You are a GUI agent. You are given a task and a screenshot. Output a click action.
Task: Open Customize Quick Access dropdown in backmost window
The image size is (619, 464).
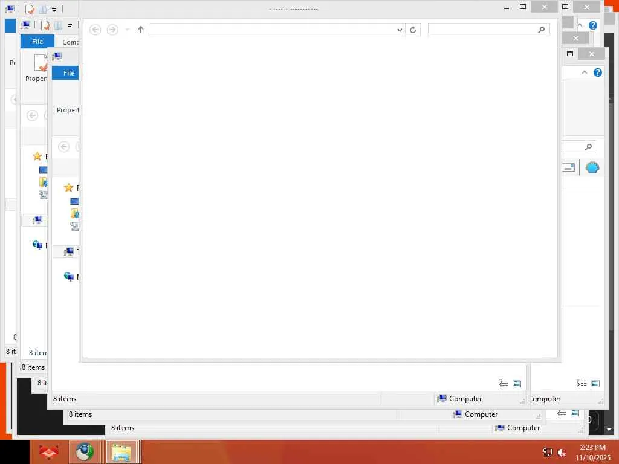click(54, 10)
